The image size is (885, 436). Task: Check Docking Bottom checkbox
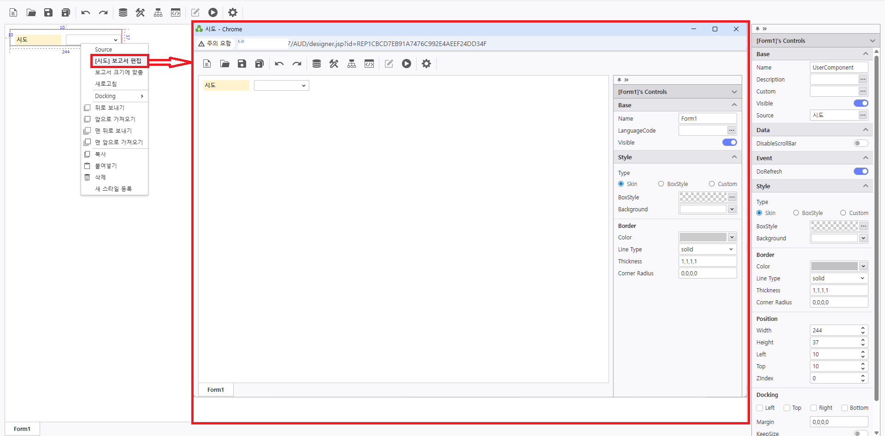tap(844, 408)
